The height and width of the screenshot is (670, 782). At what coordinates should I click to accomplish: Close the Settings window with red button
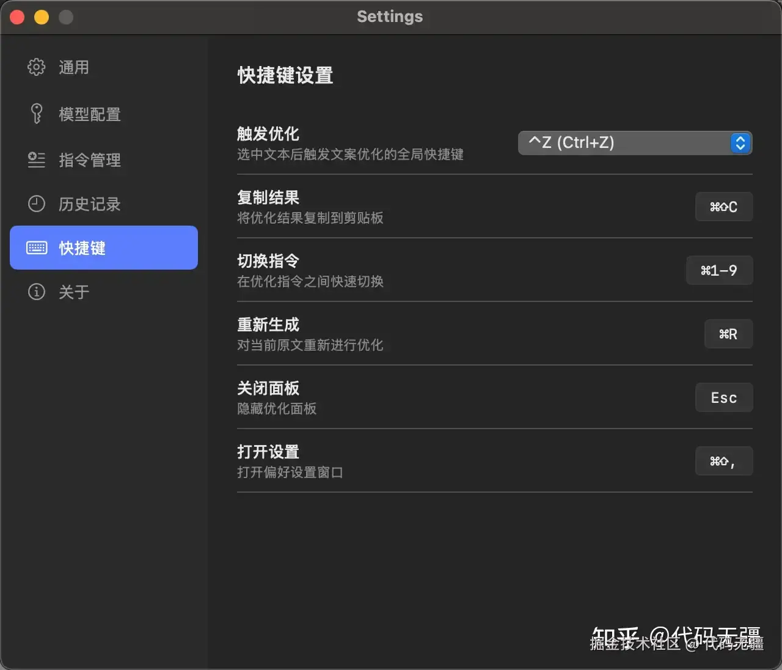(17, 17)
